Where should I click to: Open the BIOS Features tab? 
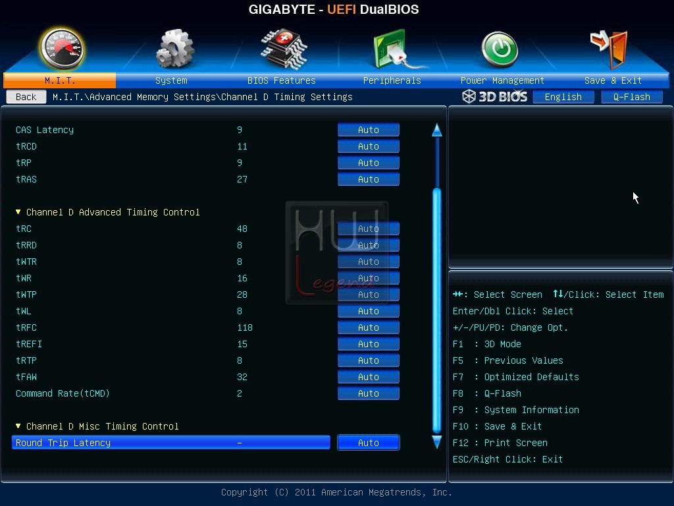click(x=282, y=80)
